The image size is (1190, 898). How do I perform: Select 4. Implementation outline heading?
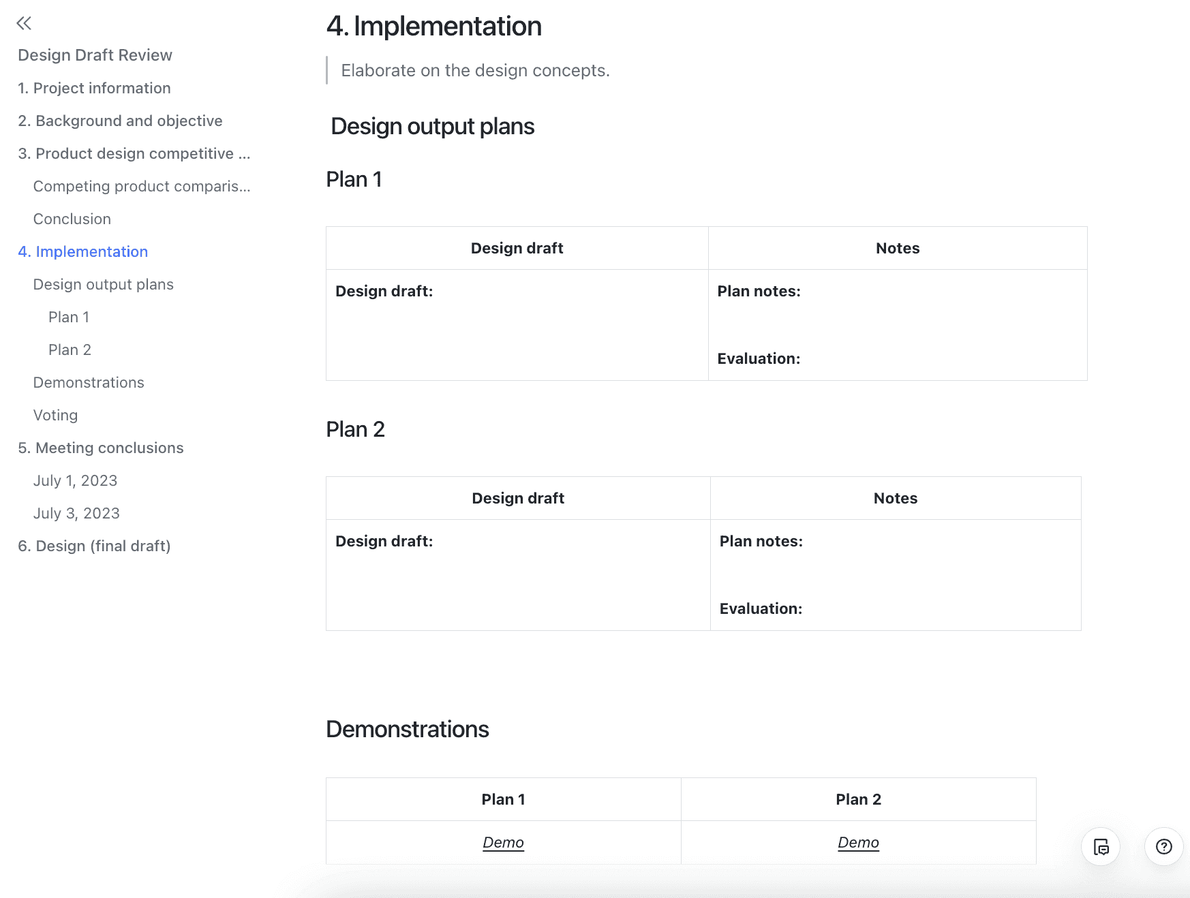[x=82, y=251]
